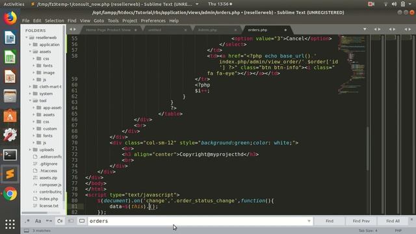Screen dimensions: 416x234
Task: Expand the system folder
Action: (30, 94)
